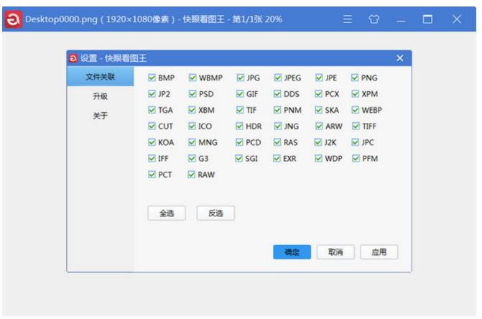Toggle the TIFF checkbox
The height and width of the screenshot is (319, 482).
(x=356, y=126)
